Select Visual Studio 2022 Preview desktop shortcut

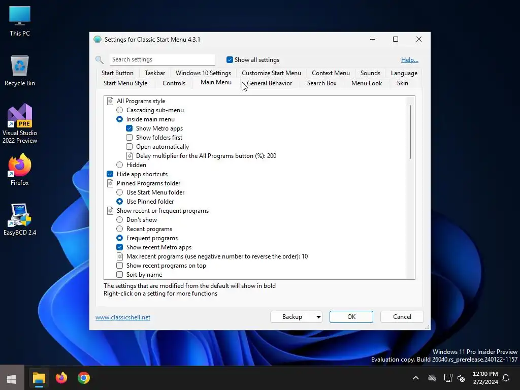point(20,124)
